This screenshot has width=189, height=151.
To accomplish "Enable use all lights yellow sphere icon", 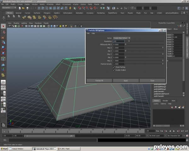I will point(60,26).
